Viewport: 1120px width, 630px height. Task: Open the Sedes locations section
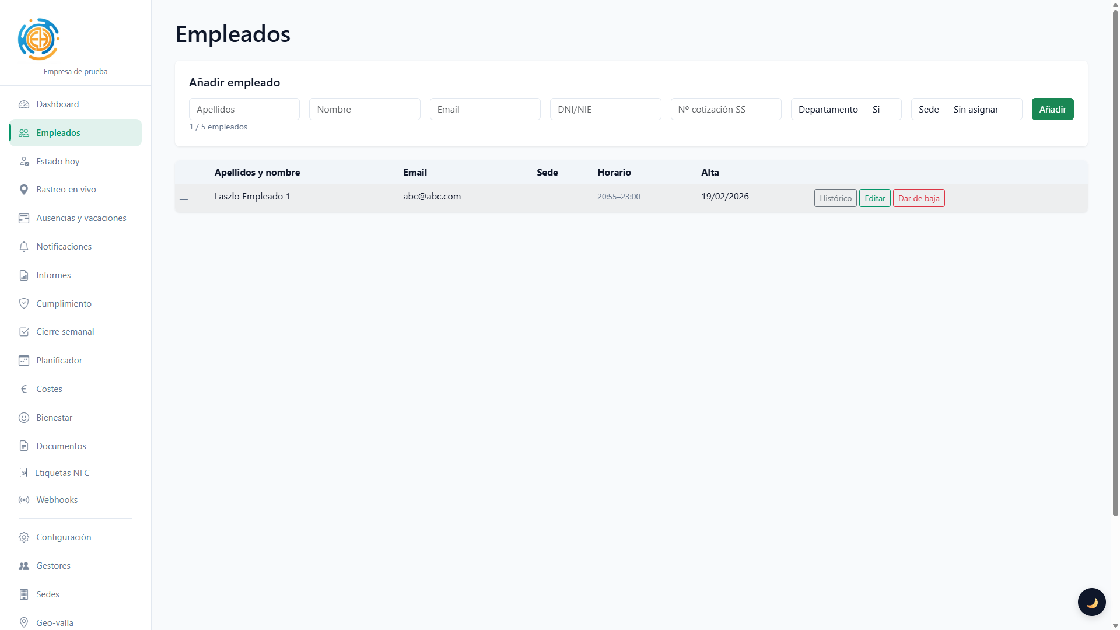click(47, 594)
